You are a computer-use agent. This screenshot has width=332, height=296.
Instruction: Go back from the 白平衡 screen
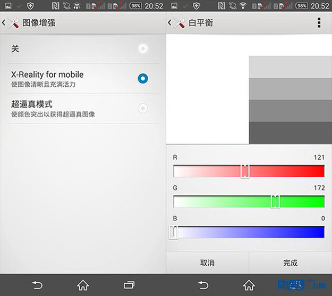point(169,22)
